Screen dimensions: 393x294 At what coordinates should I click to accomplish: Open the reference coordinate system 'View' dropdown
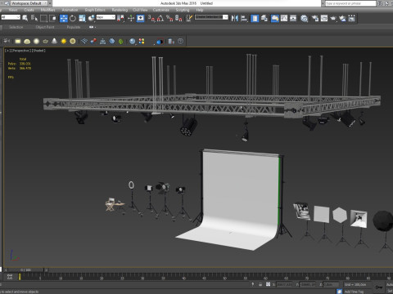[106, 17]
